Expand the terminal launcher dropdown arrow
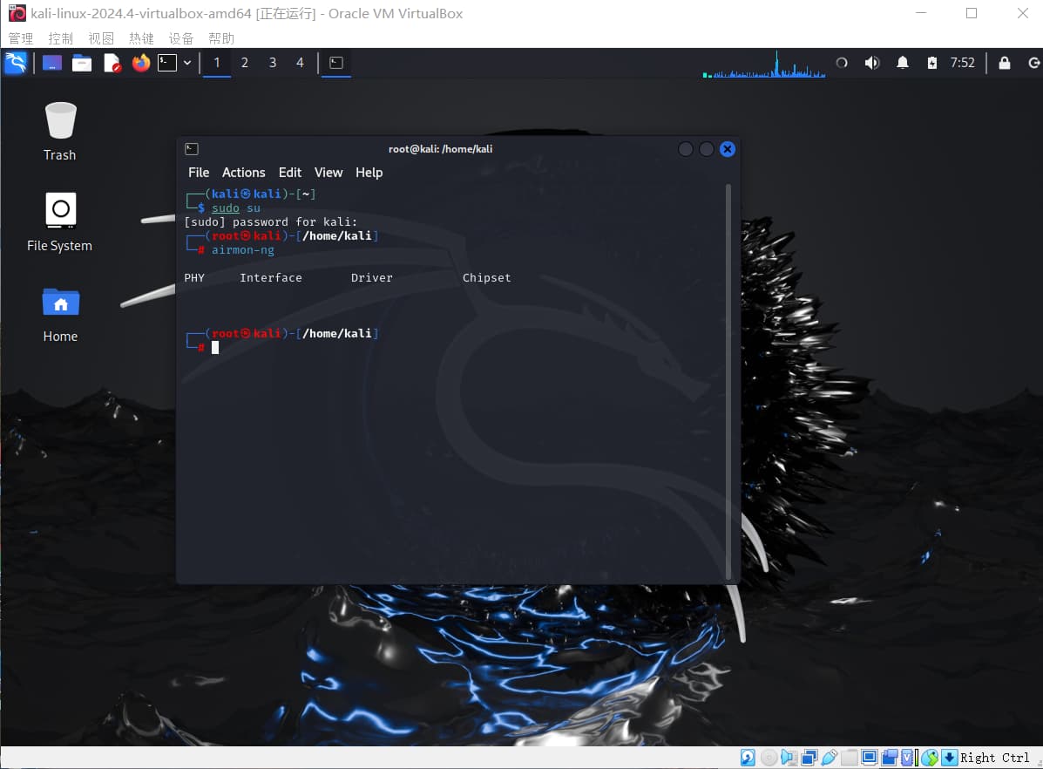The width and height of the screenshot is (1043, 769). (x=187, y=63)
